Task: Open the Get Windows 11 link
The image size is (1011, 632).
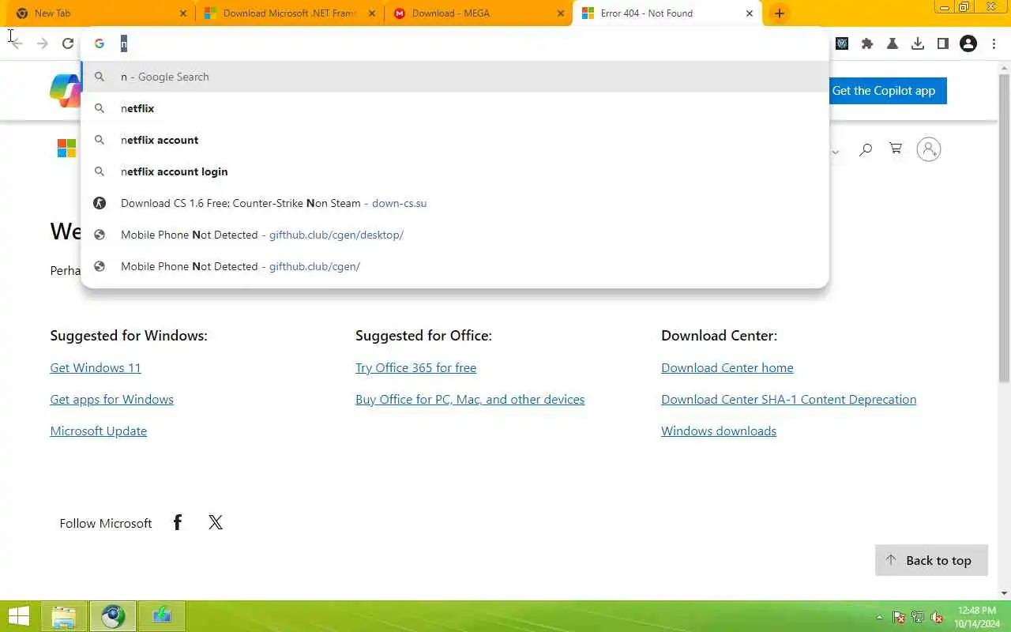Action: point(96,368)
